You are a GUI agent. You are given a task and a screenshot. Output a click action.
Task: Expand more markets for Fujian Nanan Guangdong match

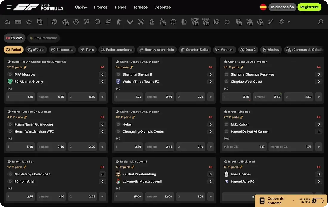click(102, 147)
